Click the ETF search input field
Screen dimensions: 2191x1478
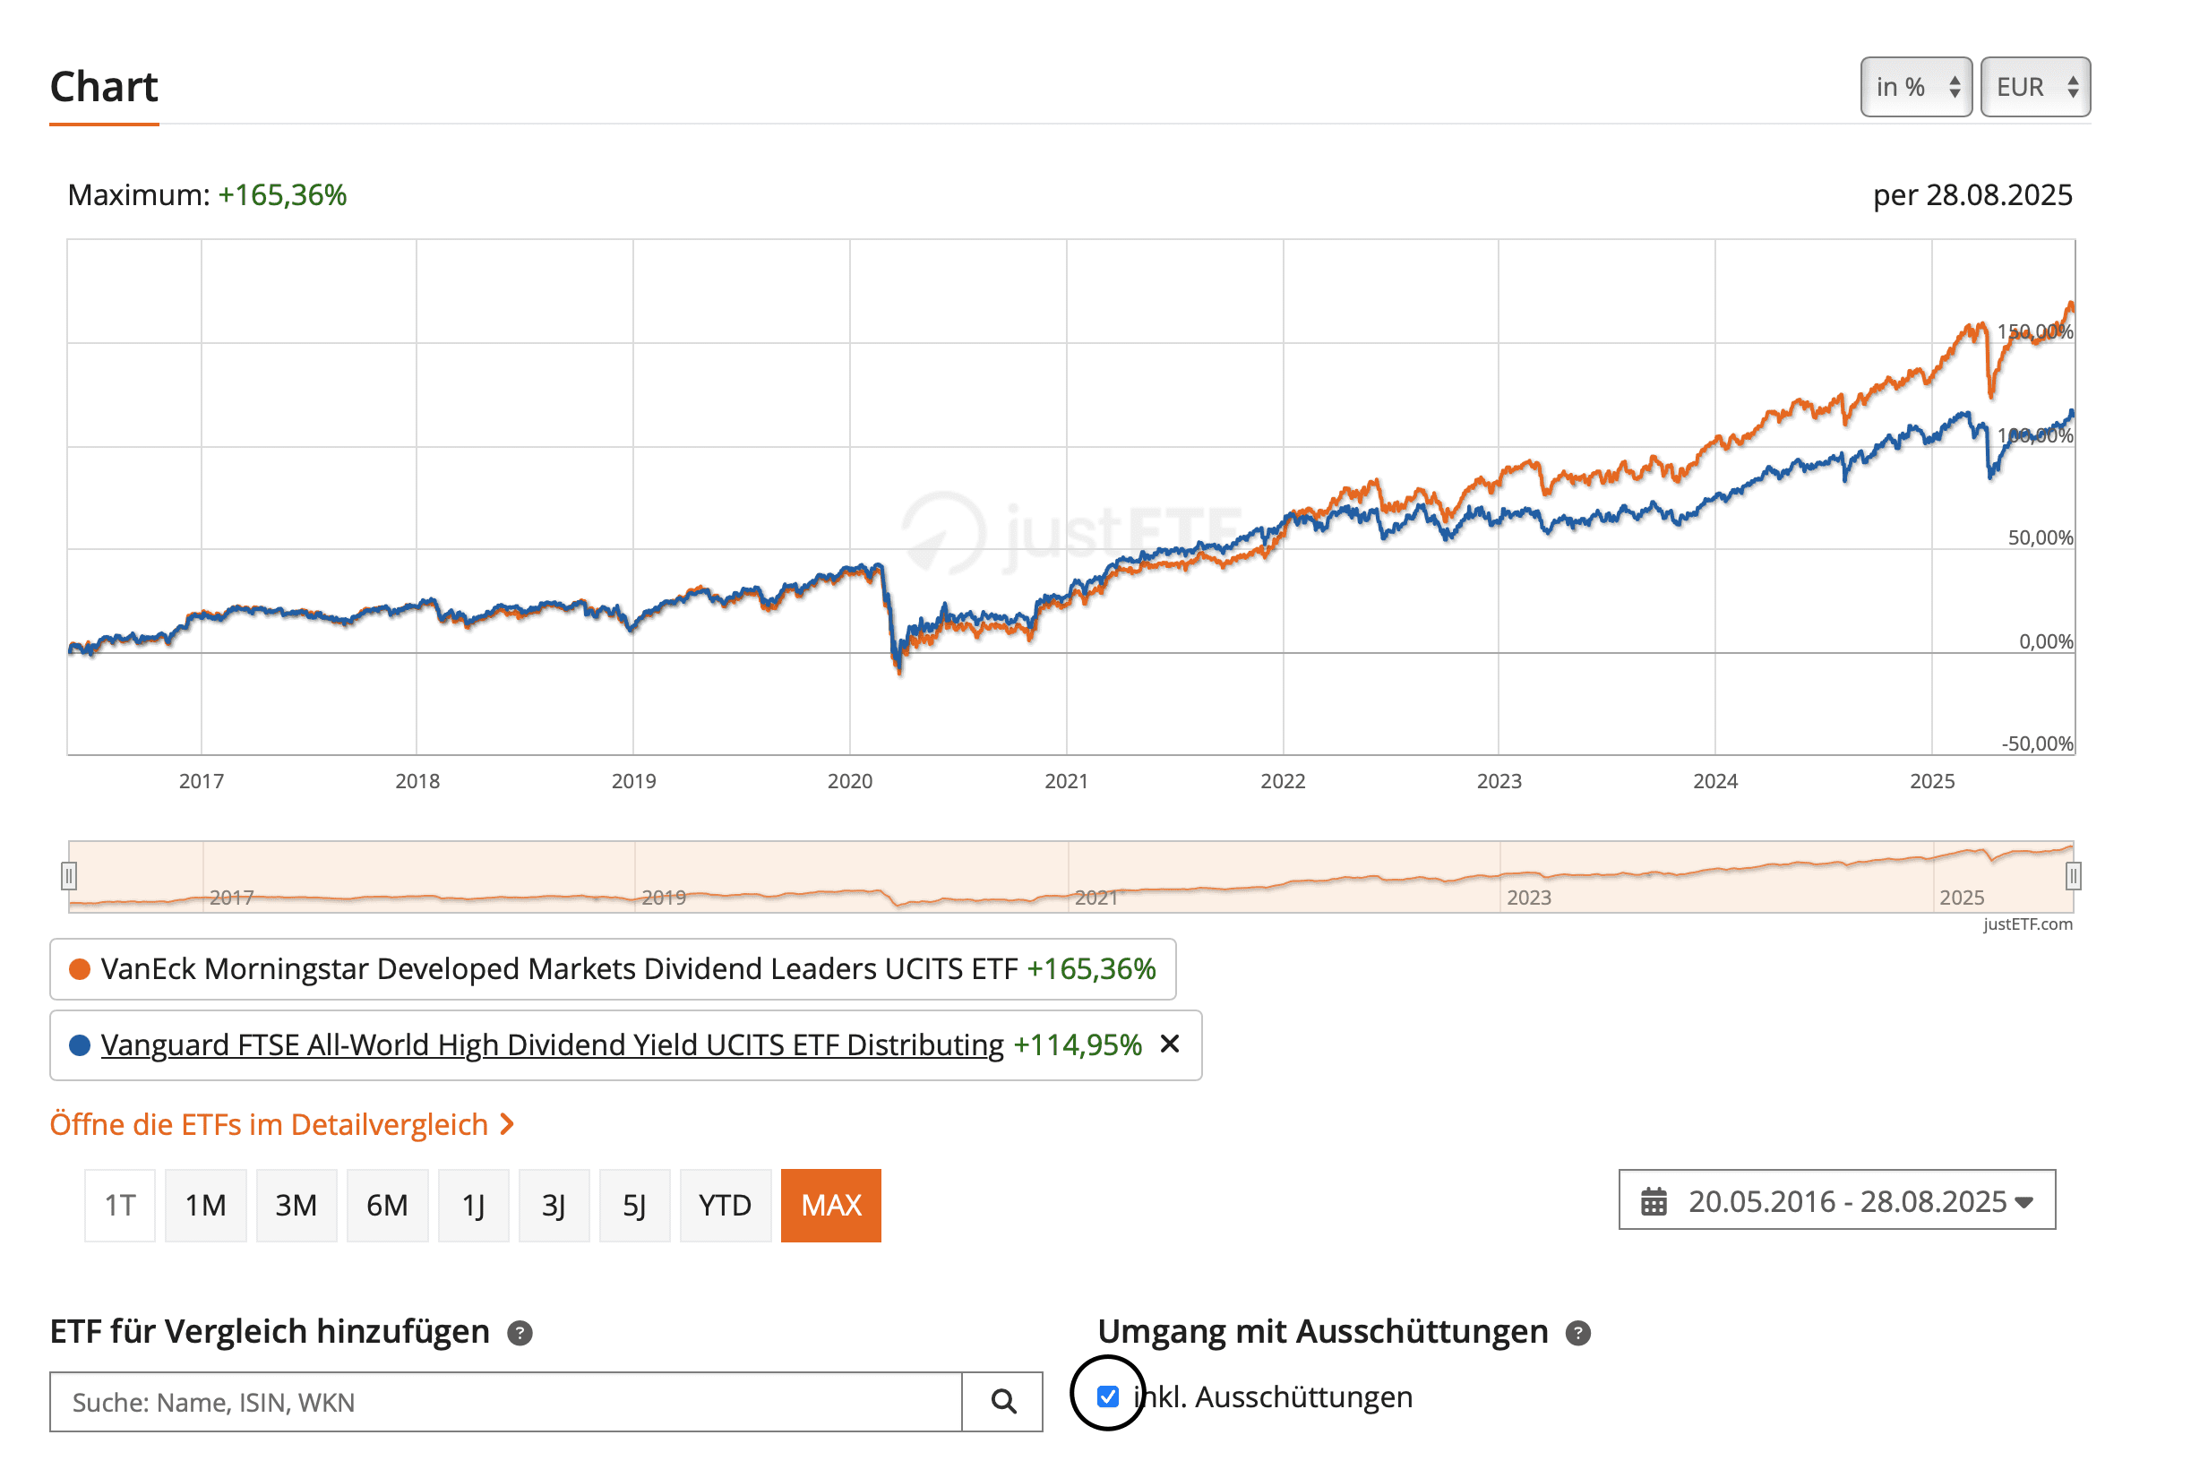[x=505, y=1402]
